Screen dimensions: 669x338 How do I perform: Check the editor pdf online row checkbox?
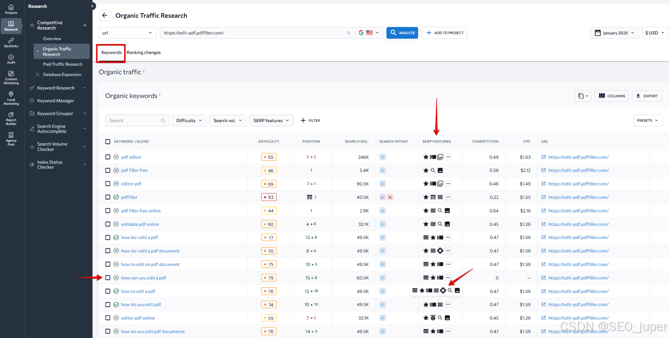tap(108, 318)
